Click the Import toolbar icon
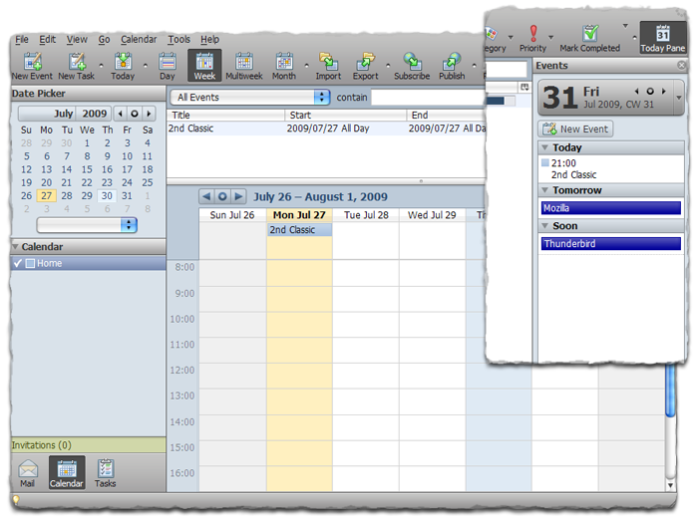 328,66
